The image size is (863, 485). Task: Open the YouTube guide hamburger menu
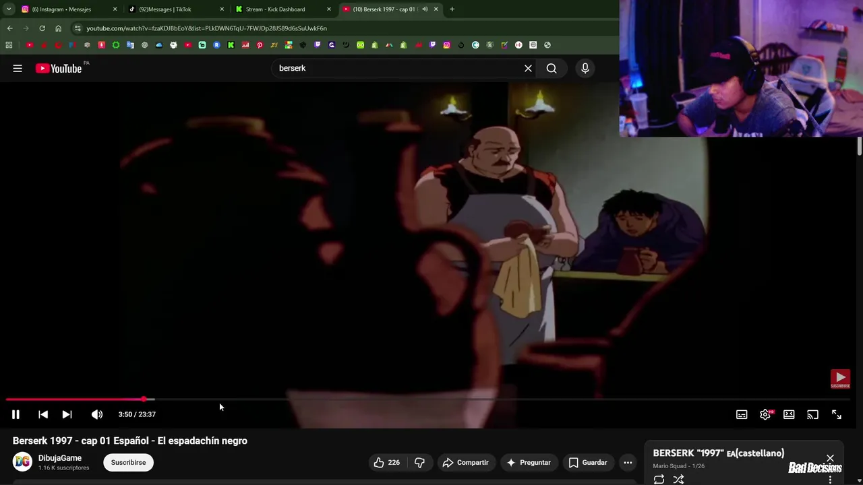(18, 68)
